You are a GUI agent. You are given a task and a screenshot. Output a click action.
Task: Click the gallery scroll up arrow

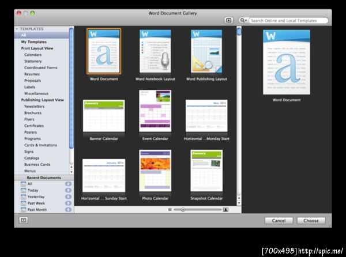(239, 198)
